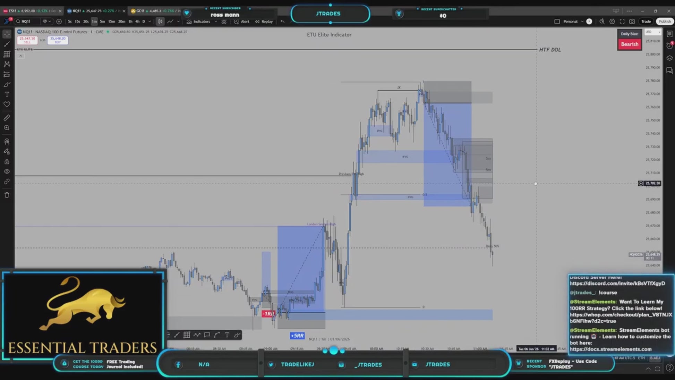Screen dimensions: 675x380
Task: Expand the USD currency dropdown
Action: point(653,32)
